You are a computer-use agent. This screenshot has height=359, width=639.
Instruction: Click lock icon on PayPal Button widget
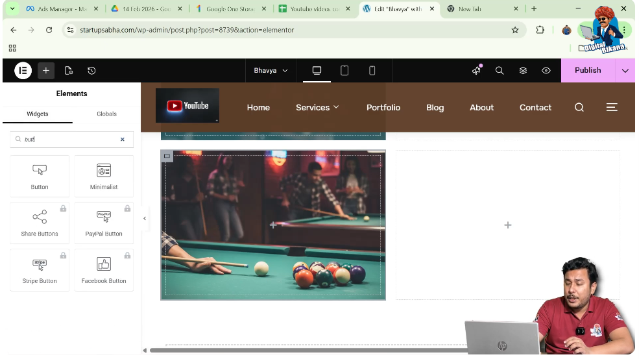pyautogui.click(x=128, y=208)
